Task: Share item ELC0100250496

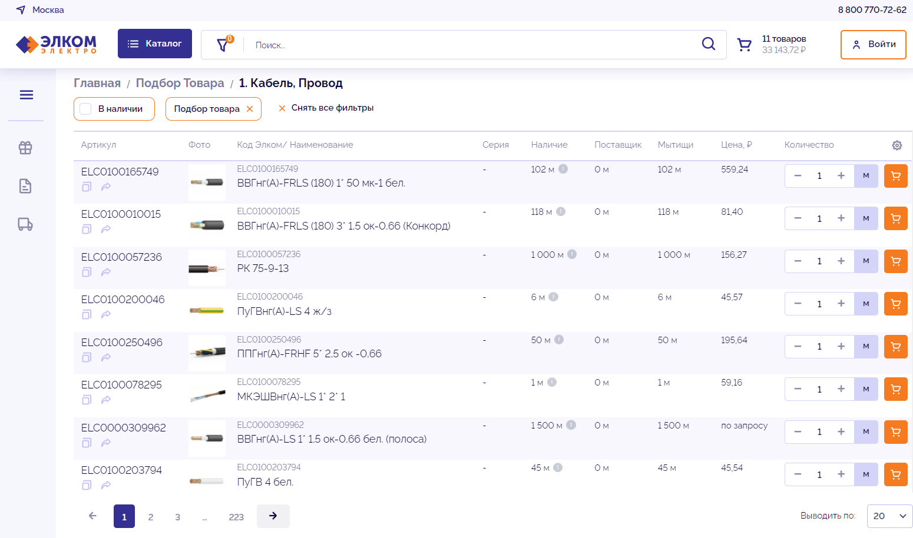Action: pos(106,357)
